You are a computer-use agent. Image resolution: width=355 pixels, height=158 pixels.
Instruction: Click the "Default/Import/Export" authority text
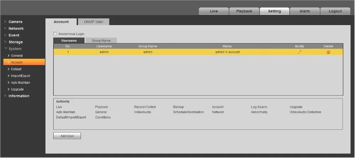pyautogui.click(x=71, y=117)
